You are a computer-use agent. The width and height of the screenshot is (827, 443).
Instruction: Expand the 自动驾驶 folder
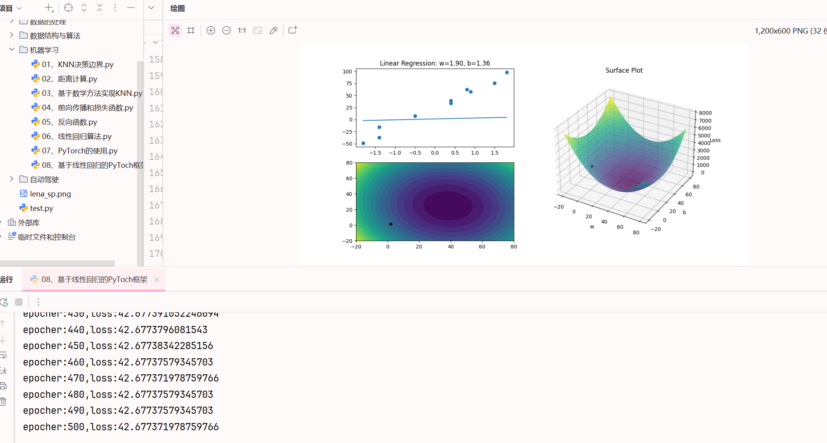click(12, 179)
